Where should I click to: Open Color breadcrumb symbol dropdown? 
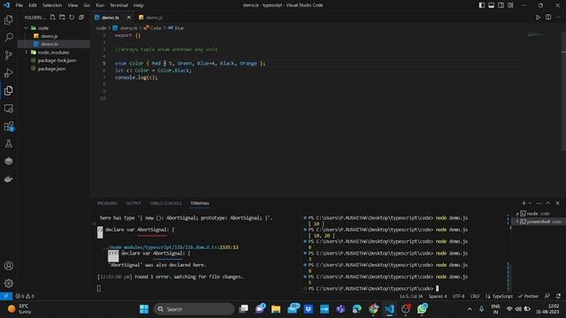(x=153, y=27)
